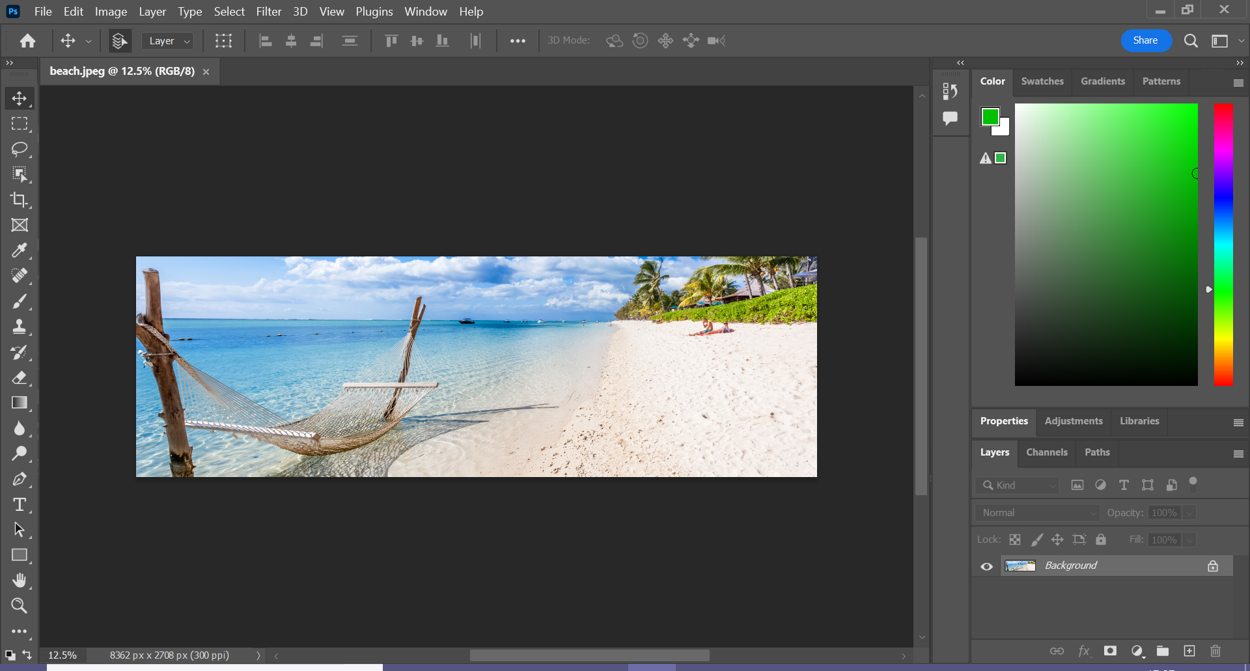This screenshot has height=671, width=1250.
Task: Toggle Lock transparent pixels
Action: click(x=1015, y=540)
